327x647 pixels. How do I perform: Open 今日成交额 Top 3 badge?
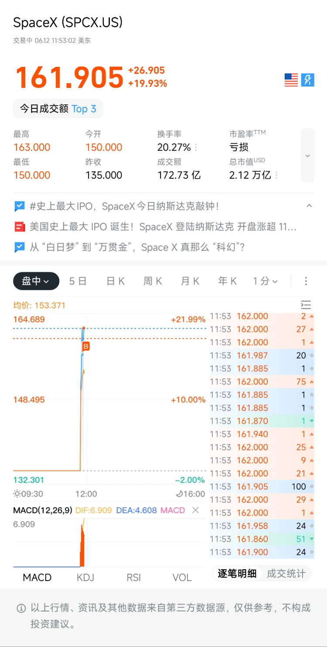point(58,109)
